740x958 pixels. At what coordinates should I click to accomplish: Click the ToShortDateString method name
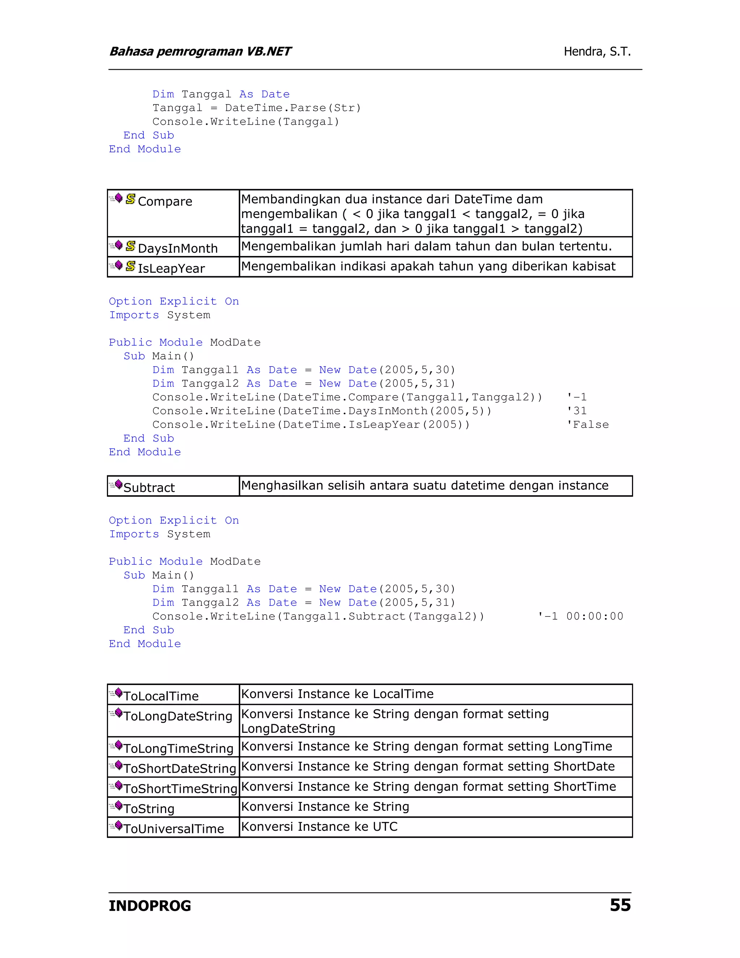tap(180, 769)
